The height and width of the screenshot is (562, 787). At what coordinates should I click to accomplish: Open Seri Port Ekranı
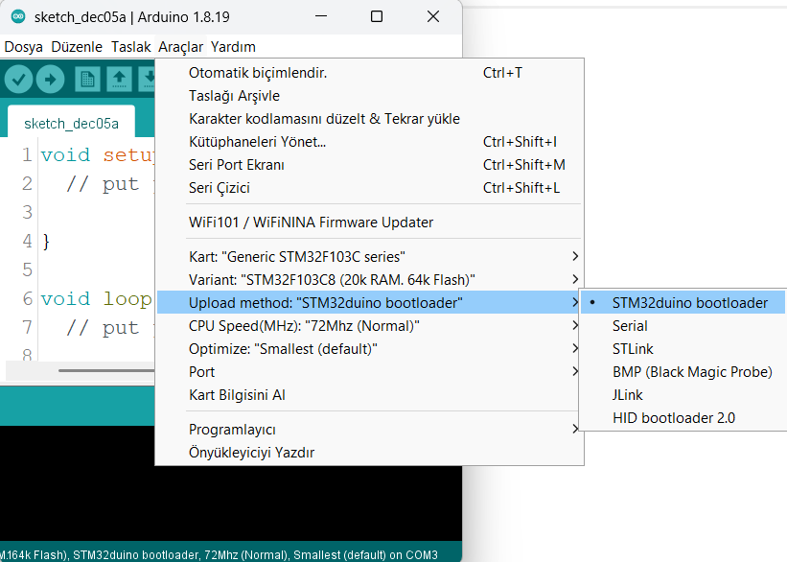pyautogui.click(x=236, y=165)
